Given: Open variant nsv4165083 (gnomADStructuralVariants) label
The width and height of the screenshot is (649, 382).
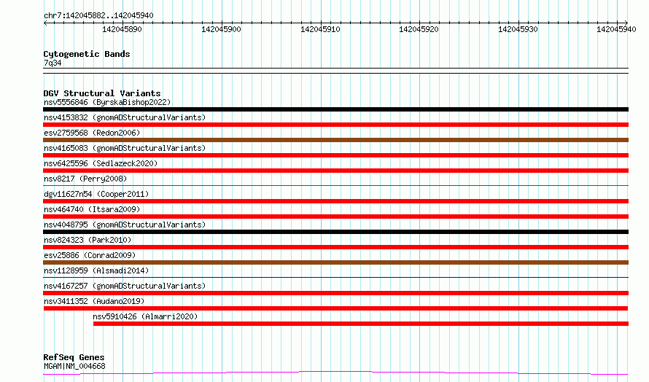Looking at the screenshot, I should pyautogui.click(x=125, y=148).
